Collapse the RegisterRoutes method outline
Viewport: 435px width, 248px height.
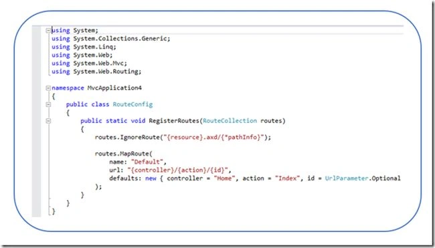pyautogui.click(x=48, y=121)
